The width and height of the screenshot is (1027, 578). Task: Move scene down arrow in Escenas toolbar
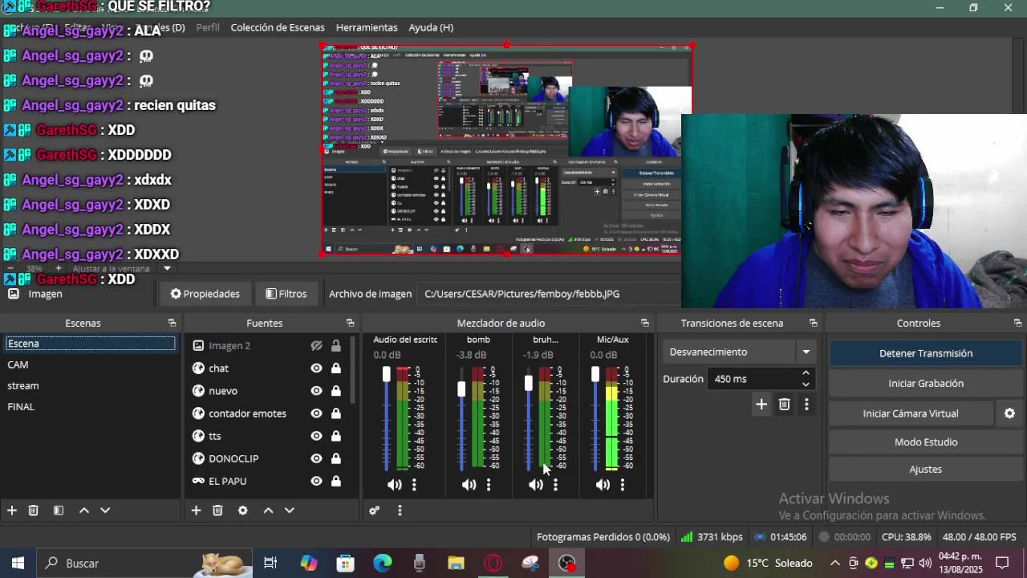click(x=104, y=511)
